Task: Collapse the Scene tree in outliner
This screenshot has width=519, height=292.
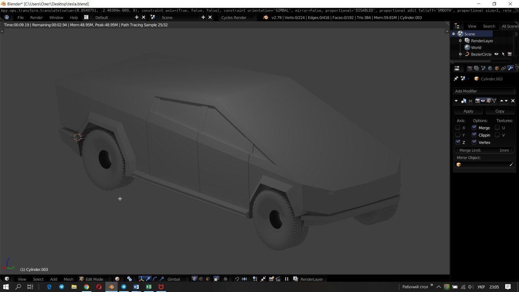Action: [454, 34]
